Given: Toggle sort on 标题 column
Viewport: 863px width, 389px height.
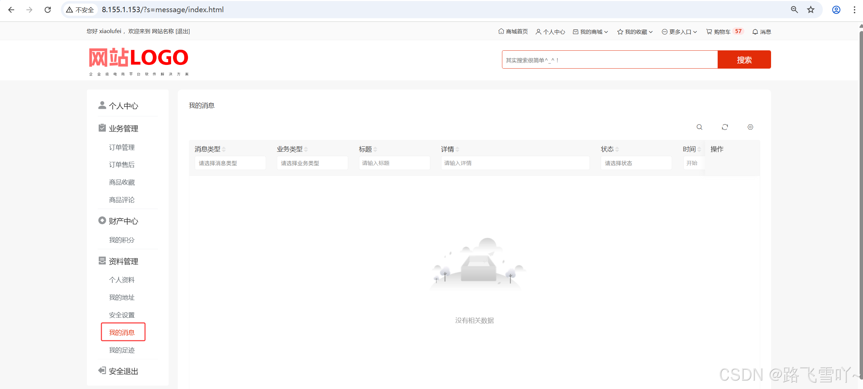Looking at the screenshot, I should (x=375, y=149).
